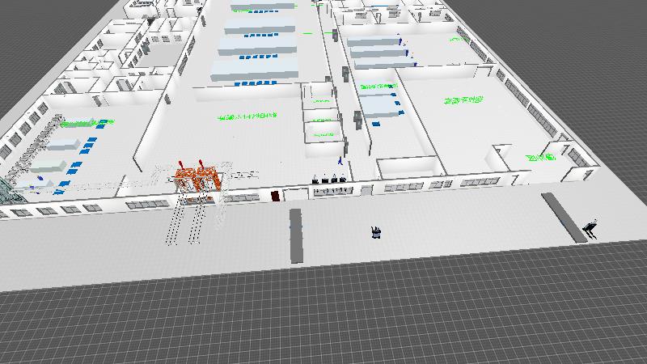Click the dark red door on the front wall
This screenshot has width=647, height=364.
[276, 195]
